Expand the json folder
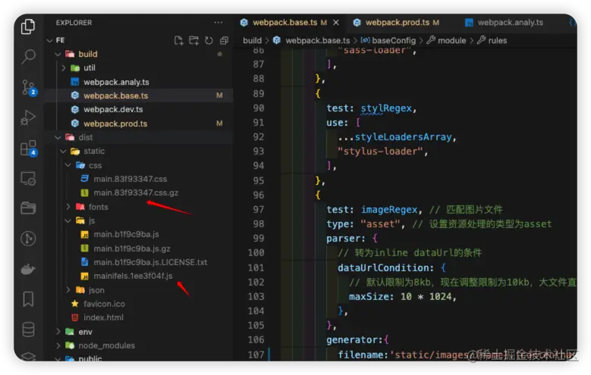Image resolution: width=591 pixels, height=375 pixels. 68,290
